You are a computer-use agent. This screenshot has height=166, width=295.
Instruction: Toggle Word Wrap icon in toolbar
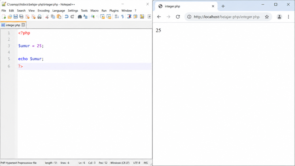(x=117, y=17)
